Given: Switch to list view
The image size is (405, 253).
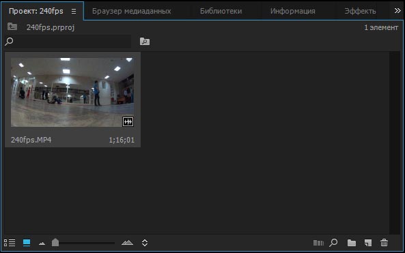Looking at the screenshot, I should point(10,243).
